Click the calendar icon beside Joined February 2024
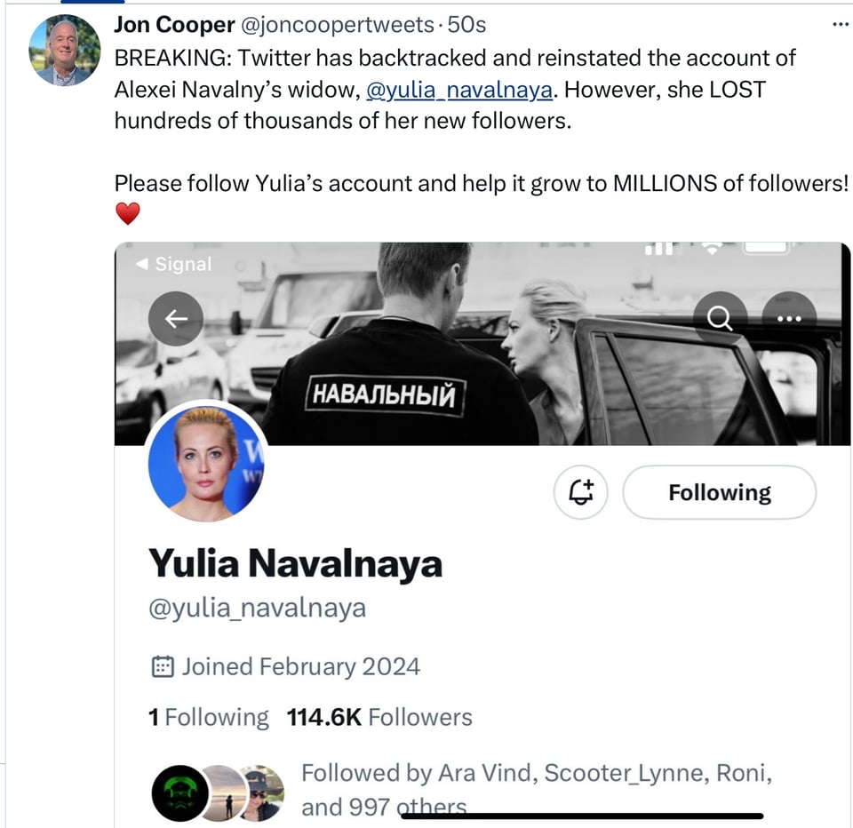853x828 pixels. (x=162, y=666)
